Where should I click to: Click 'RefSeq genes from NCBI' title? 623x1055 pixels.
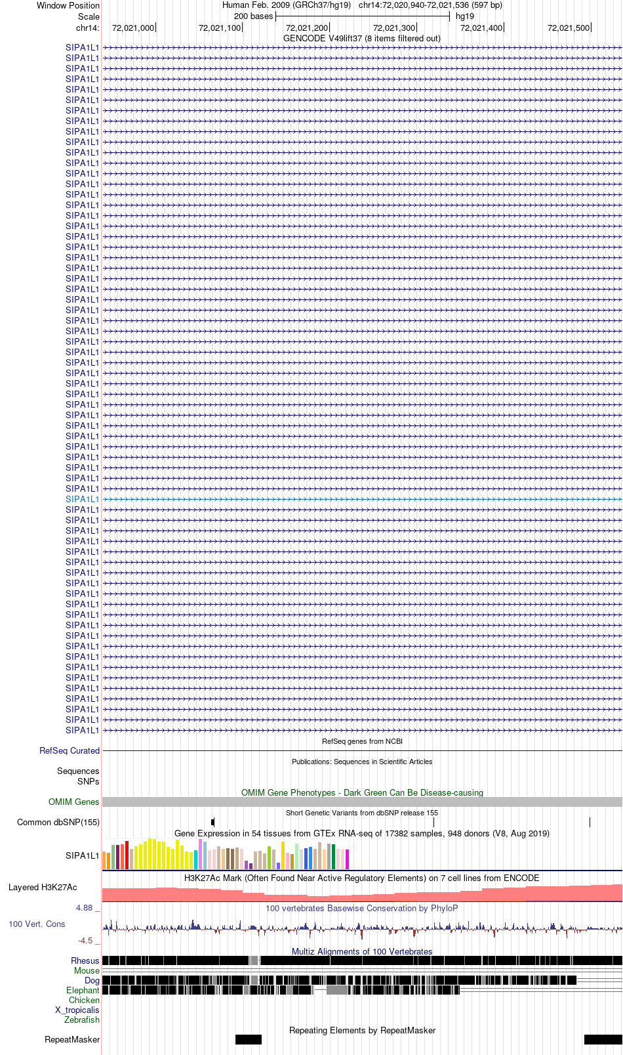(362, 741)
